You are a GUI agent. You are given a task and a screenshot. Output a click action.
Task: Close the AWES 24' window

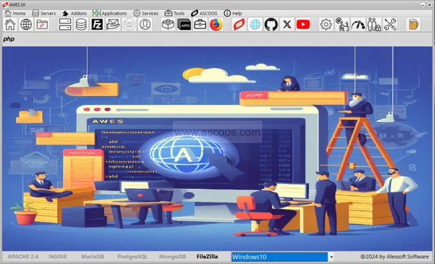click(x=429, y=4)
